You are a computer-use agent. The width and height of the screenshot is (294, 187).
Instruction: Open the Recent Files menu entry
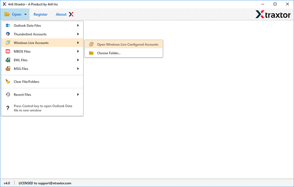click(x=42, y=95)
